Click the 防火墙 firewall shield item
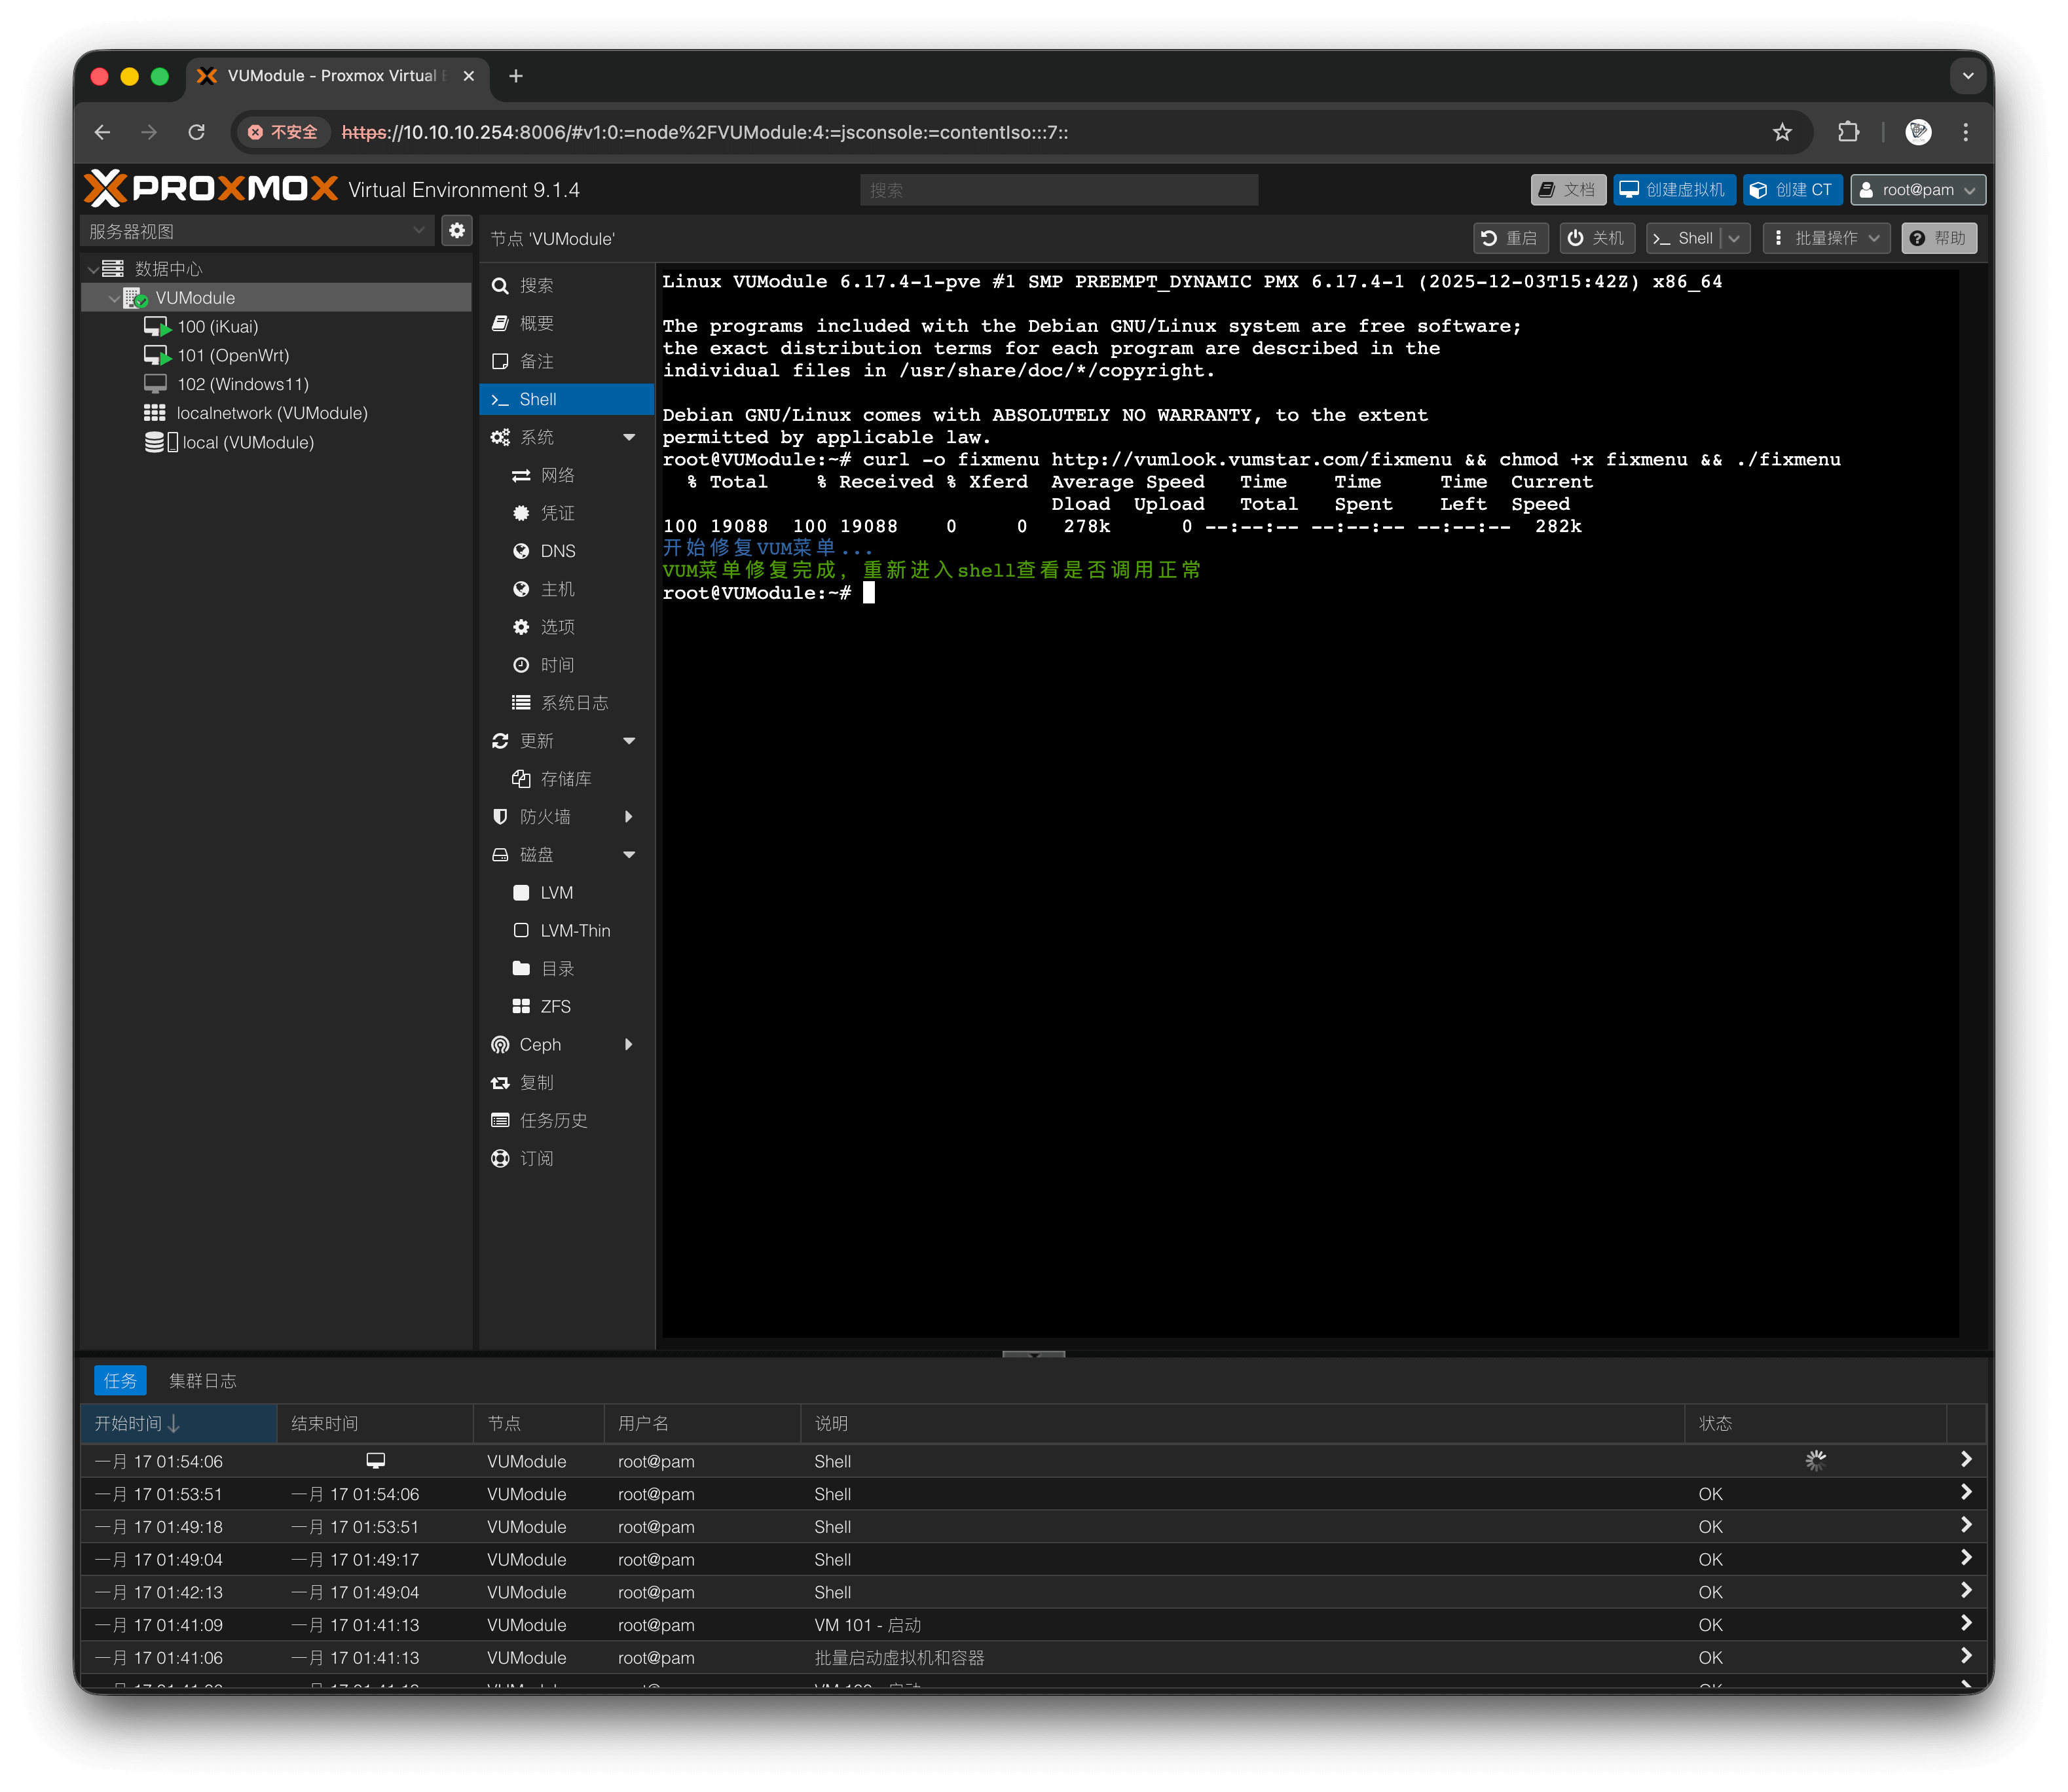The height and width of the screenshot is (1792, 2068). pyautogui.click(x=544, y=817)
